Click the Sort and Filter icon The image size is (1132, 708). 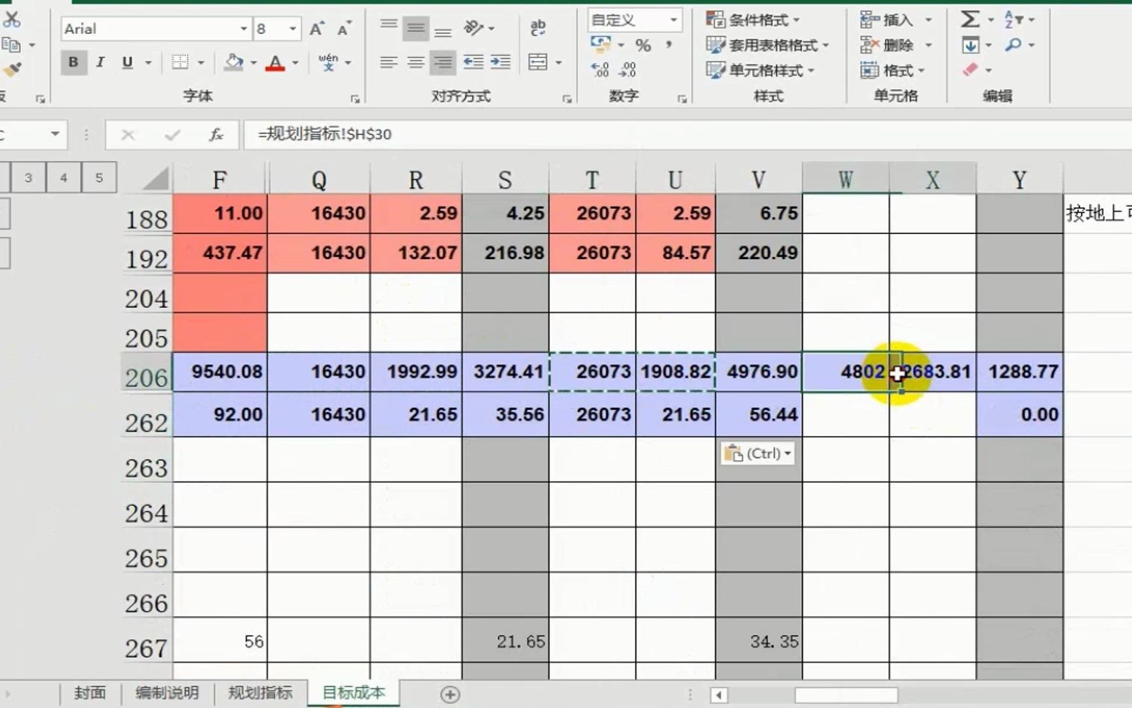[x=1013, y=19]
